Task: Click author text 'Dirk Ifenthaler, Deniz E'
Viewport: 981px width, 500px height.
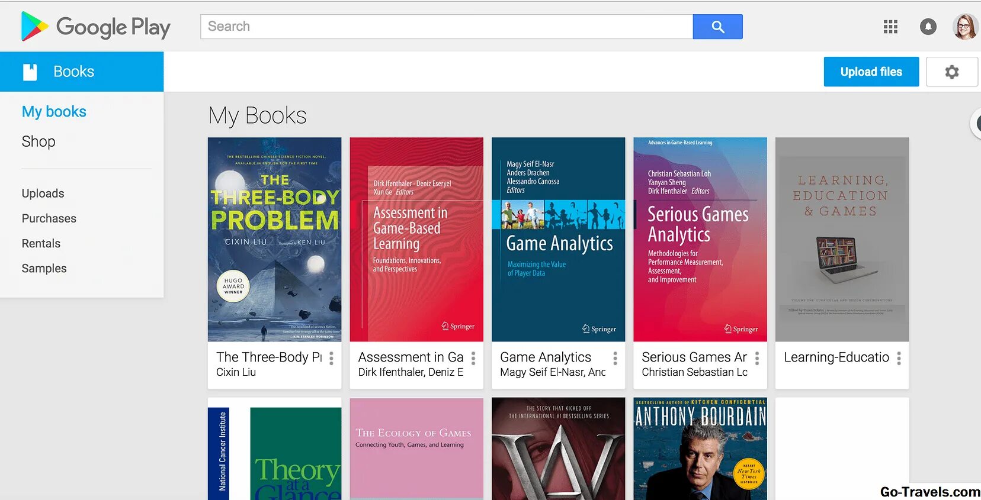Action: tap(411, 372)
